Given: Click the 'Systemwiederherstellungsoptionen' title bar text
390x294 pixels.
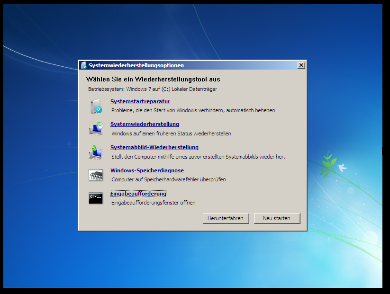Looking at the screenshot, I should pyautogui.click(x=136, y=65).
